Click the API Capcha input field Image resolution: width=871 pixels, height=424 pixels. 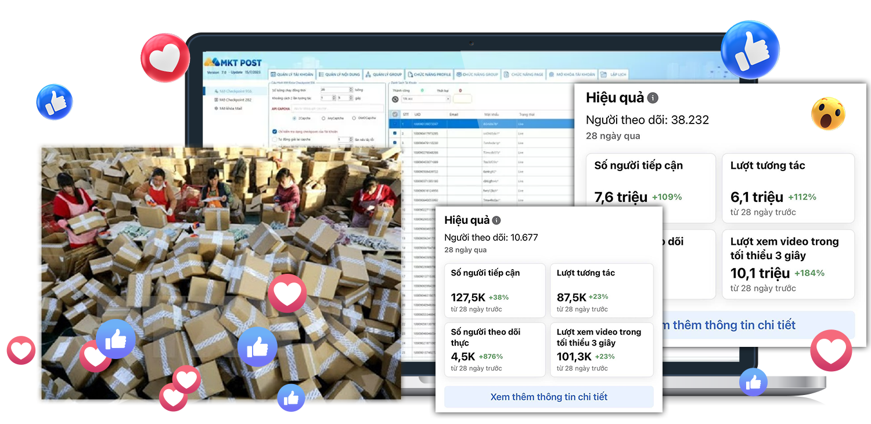pyautogui.click(x=337, y=108)
